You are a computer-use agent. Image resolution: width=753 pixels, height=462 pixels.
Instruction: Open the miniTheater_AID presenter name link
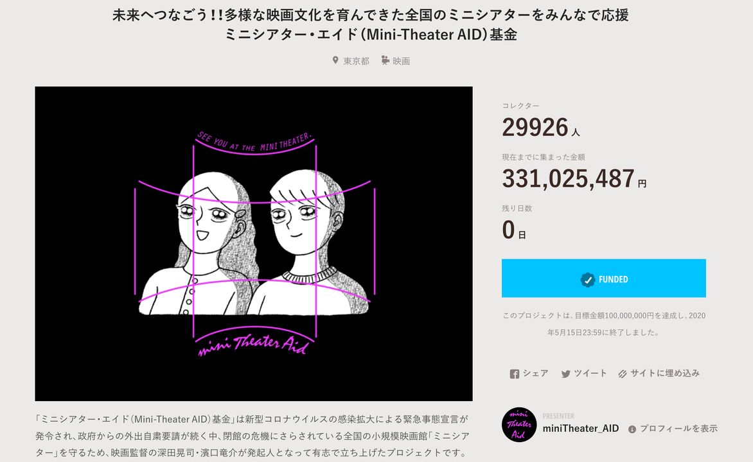[581, 428]
